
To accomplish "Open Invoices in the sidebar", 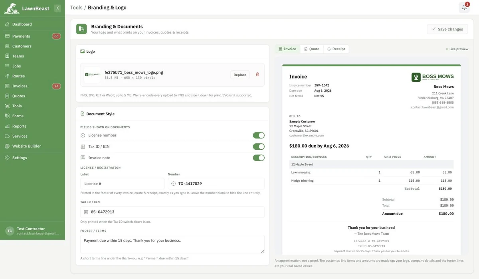I will (32, 86).
